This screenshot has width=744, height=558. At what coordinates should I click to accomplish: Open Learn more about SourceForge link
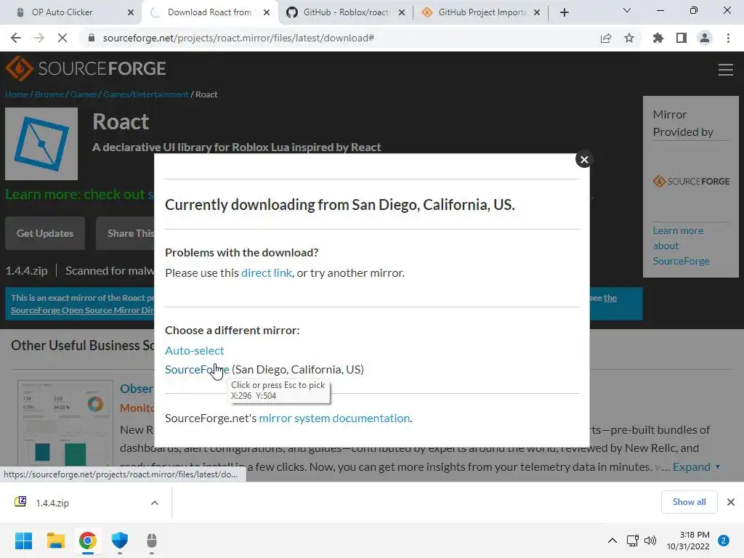click(x=681, y=246)
